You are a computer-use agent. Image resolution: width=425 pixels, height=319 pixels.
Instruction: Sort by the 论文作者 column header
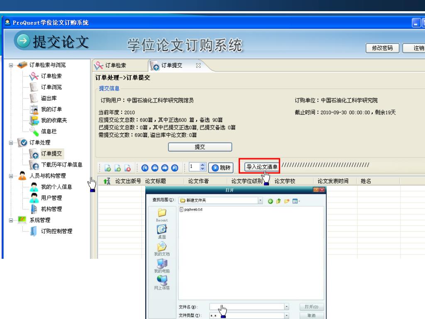198,181
